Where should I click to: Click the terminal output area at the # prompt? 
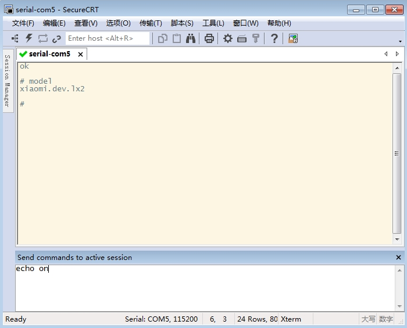pos(22,104)
